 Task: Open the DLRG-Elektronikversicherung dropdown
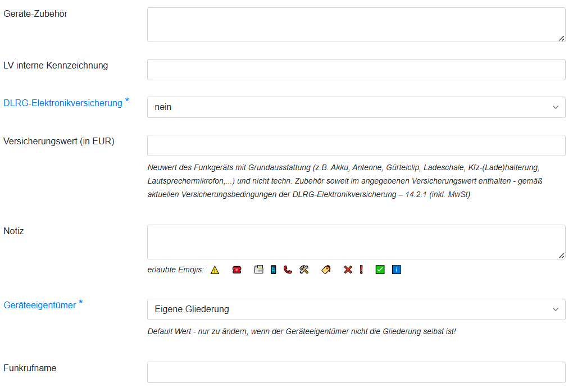click(356, 107)
